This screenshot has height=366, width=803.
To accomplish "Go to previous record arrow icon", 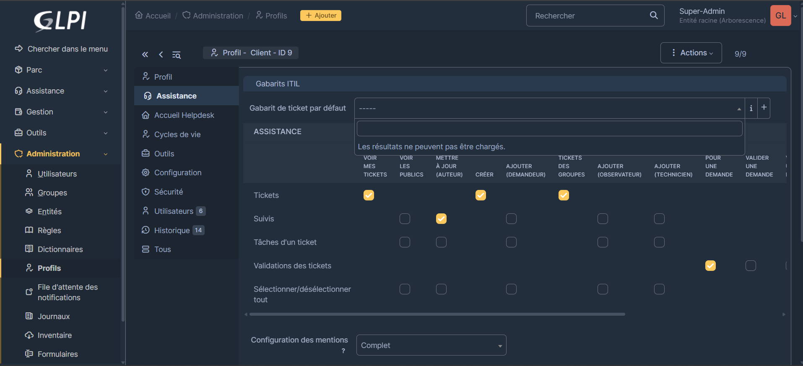I will pyautogui.click(x=161, y=55).
